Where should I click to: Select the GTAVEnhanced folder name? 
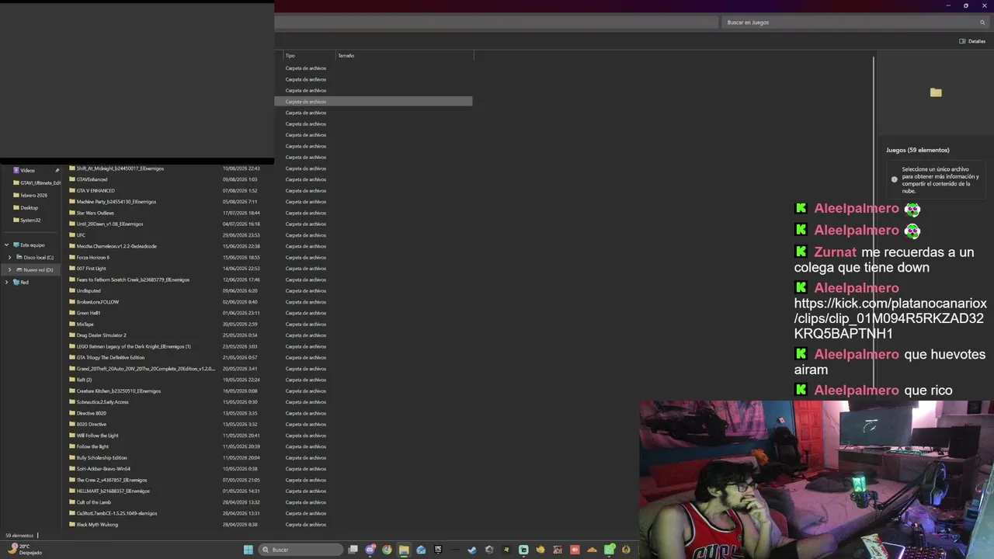pos(92,179)
